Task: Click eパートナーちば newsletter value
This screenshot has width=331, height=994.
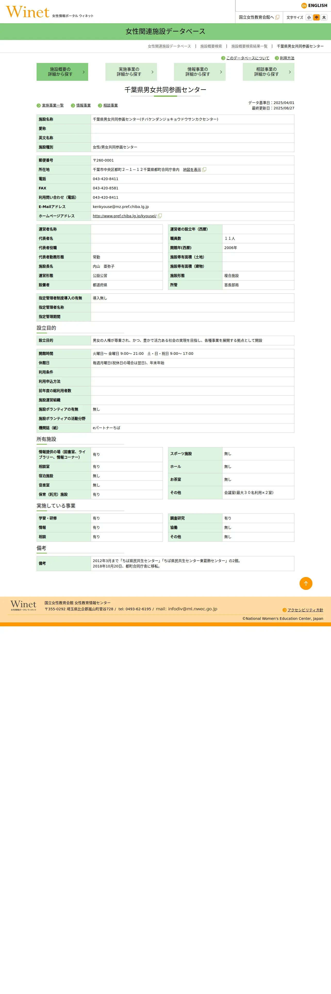Action: 106,428
